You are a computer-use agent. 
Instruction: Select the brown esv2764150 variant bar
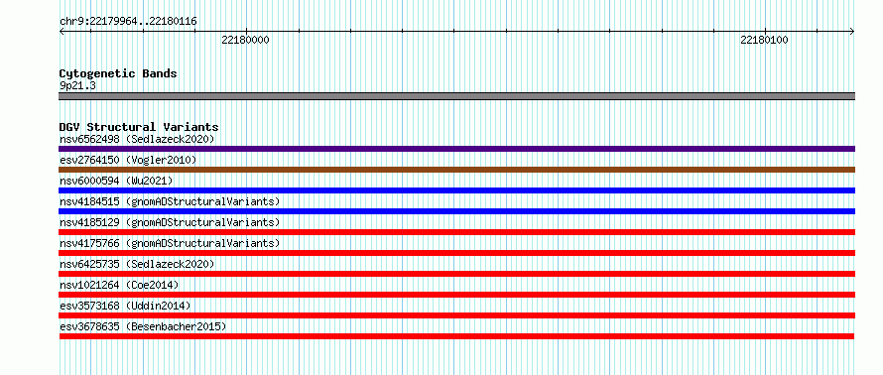point(456,170)
